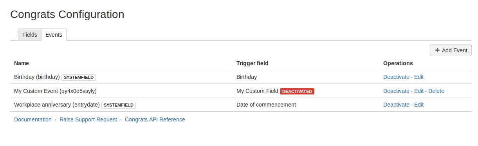Click the Name column header
This screenshot has width=478, height=146.
tap(22, 63)
